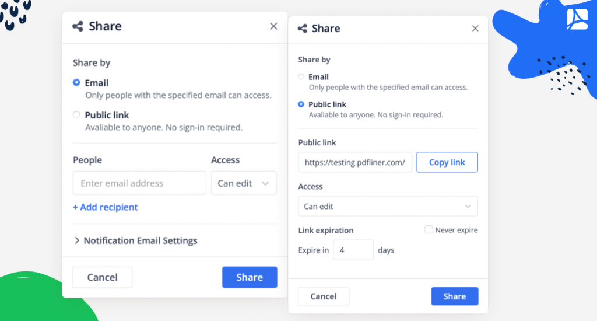Click Cancel in the left Share dialog

[x=103, y=277]
